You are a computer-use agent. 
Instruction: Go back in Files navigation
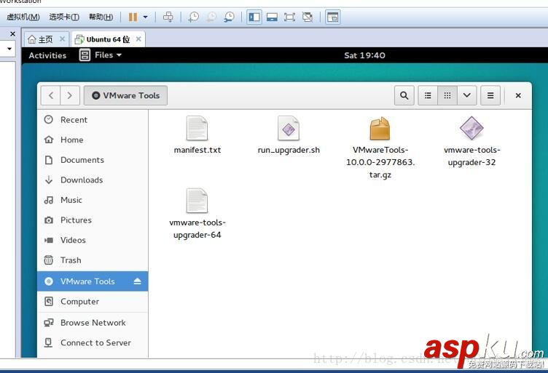pos(51,95)
